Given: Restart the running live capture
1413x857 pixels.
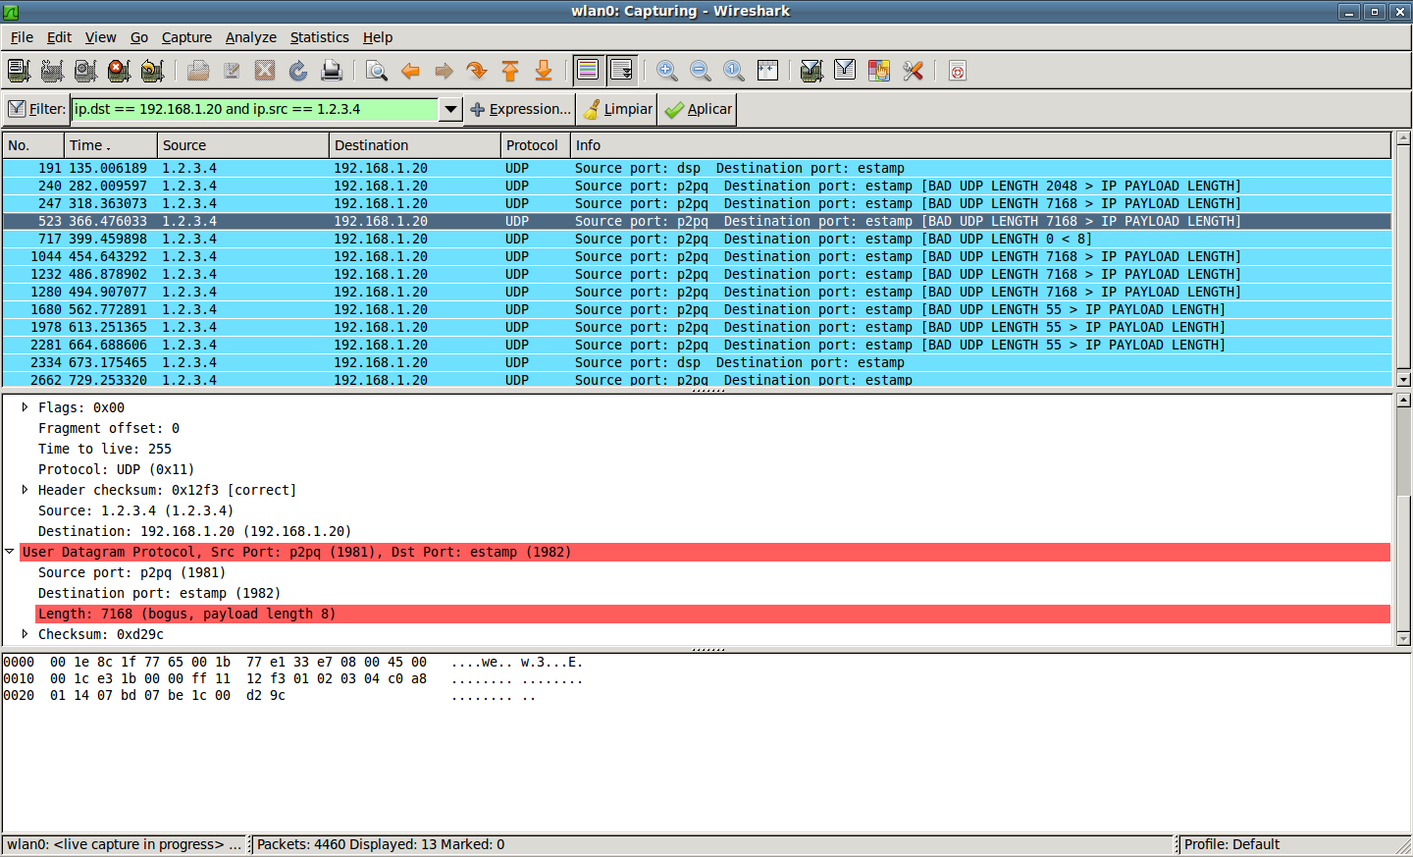Looking at the screenshot, I should (x=152, y=71).
